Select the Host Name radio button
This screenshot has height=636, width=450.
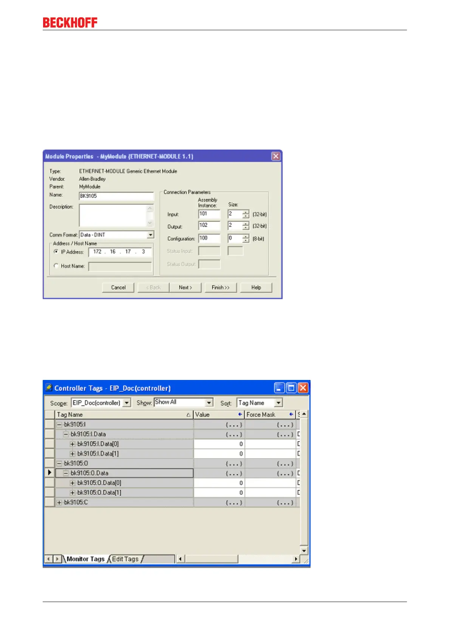click(x=56, y=266)
